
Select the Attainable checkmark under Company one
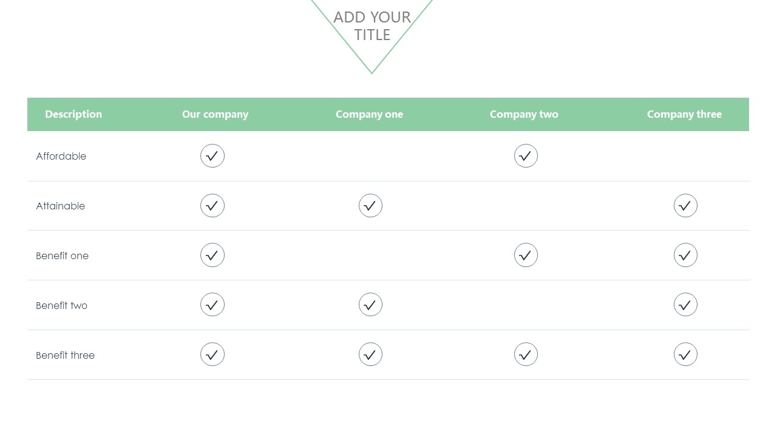click(x=370, y=206)
